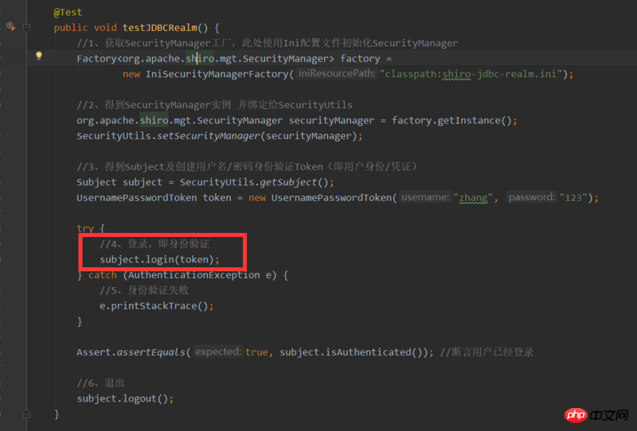Click the username parameter hint
This screenshot has width=637, height=431.
425,197
